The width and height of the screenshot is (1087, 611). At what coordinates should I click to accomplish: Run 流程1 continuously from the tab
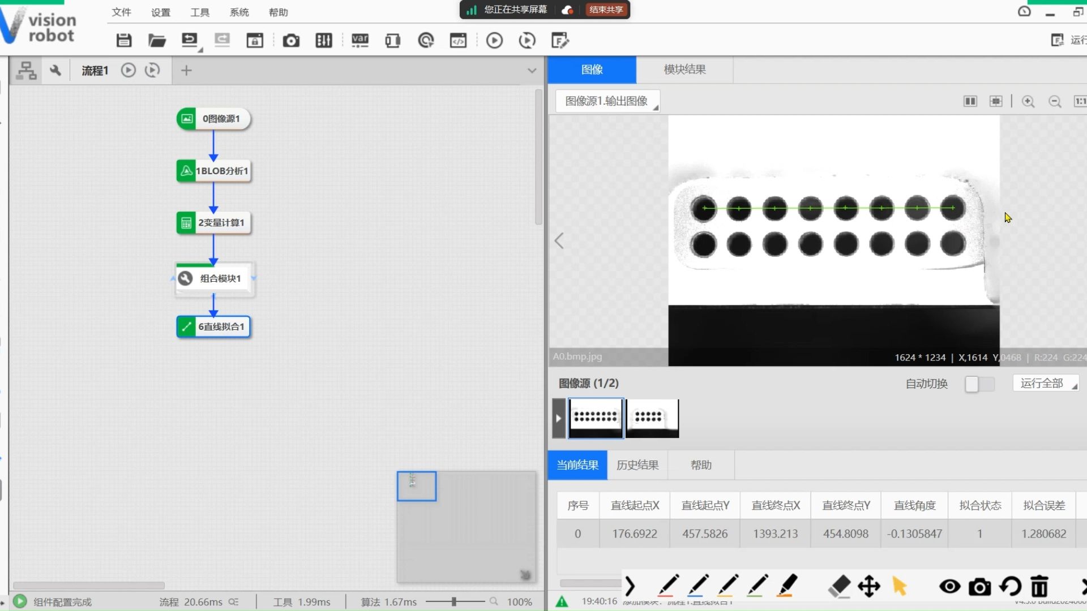pos(152,70)
